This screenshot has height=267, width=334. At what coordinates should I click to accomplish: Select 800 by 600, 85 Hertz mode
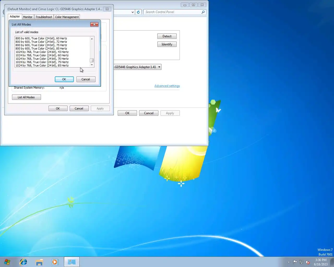click(41, 48)
